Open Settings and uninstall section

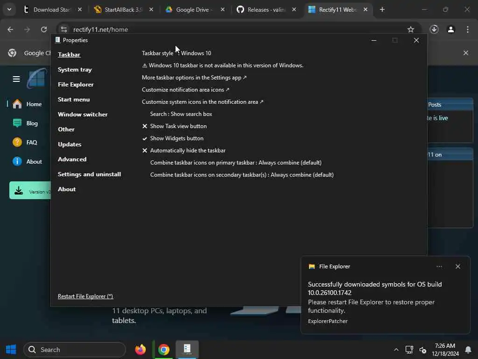(89, 174)
